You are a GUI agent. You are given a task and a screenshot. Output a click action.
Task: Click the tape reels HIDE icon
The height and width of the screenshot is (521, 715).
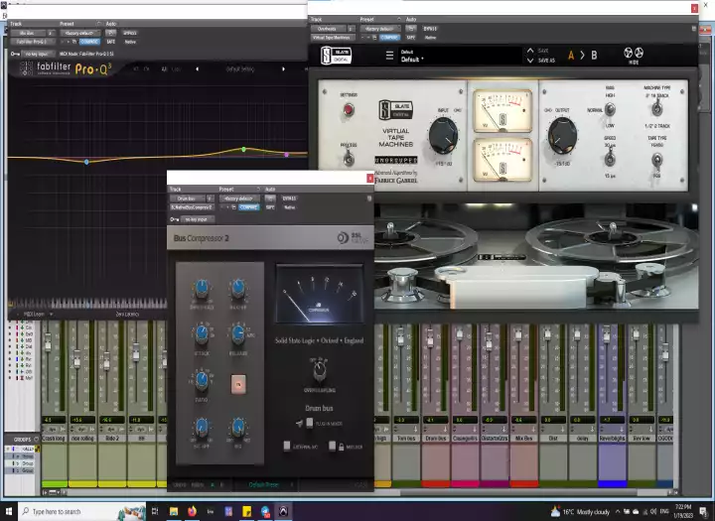(634, 56)
